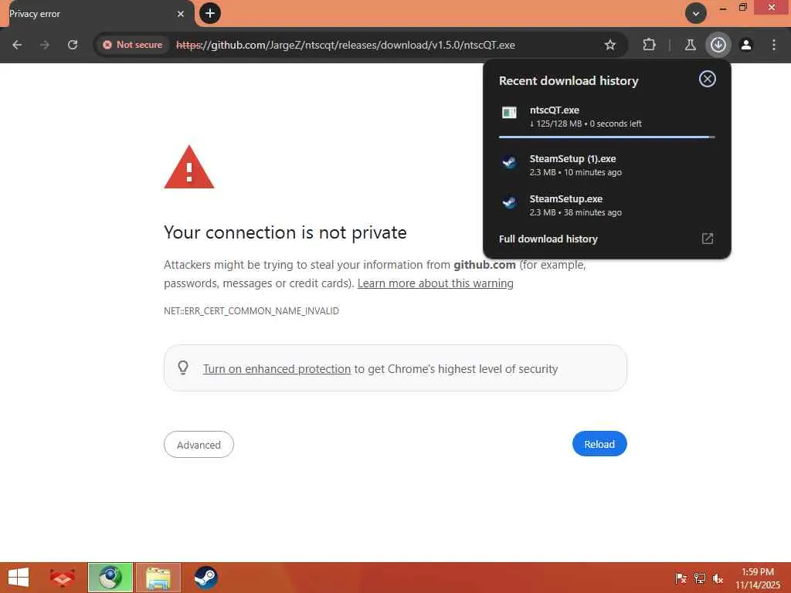Open the SteamSetup (1).exe download

(x=607, y=165)
